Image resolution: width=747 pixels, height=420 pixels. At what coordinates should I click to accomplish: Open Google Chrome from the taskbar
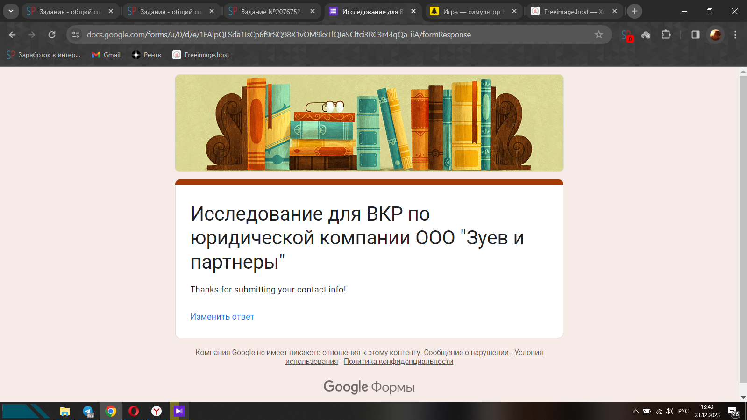[111, 411]
